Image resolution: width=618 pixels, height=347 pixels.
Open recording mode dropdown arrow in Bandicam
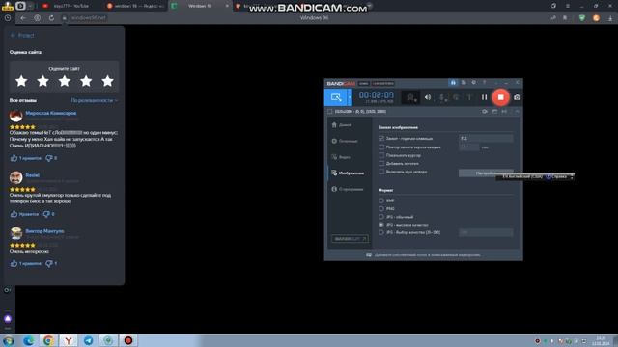pos(350,97)
